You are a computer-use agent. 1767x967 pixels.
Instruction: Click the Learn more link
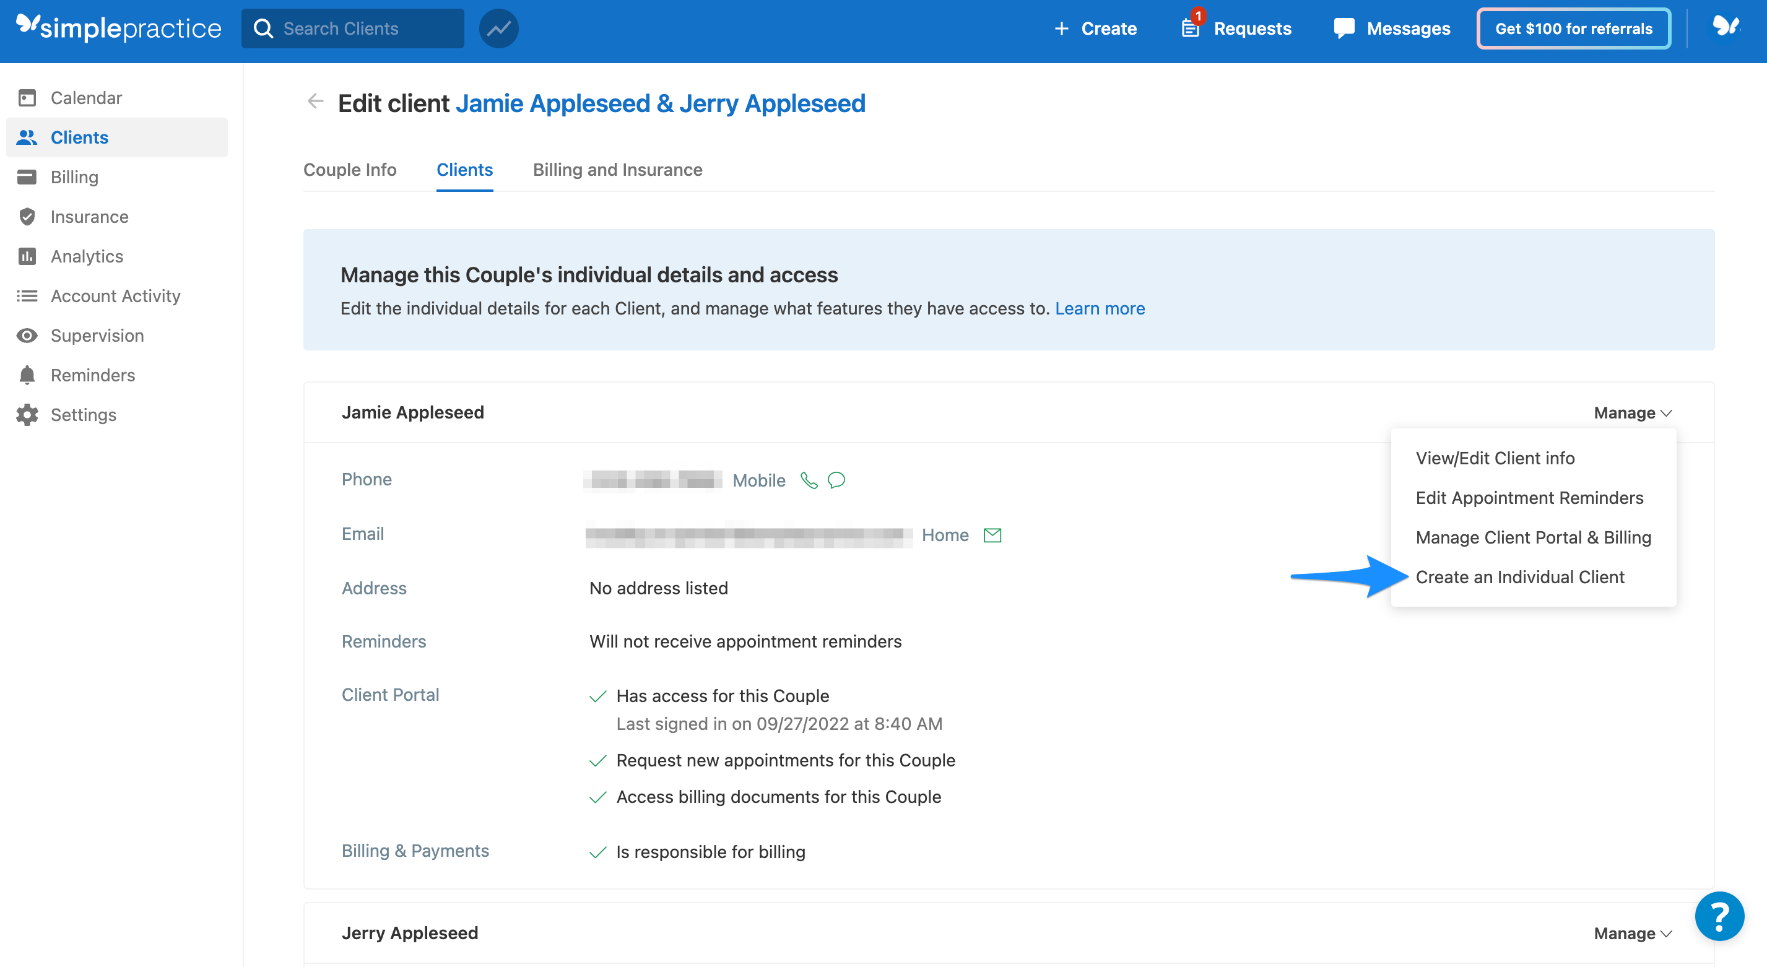click(1099, 309)
